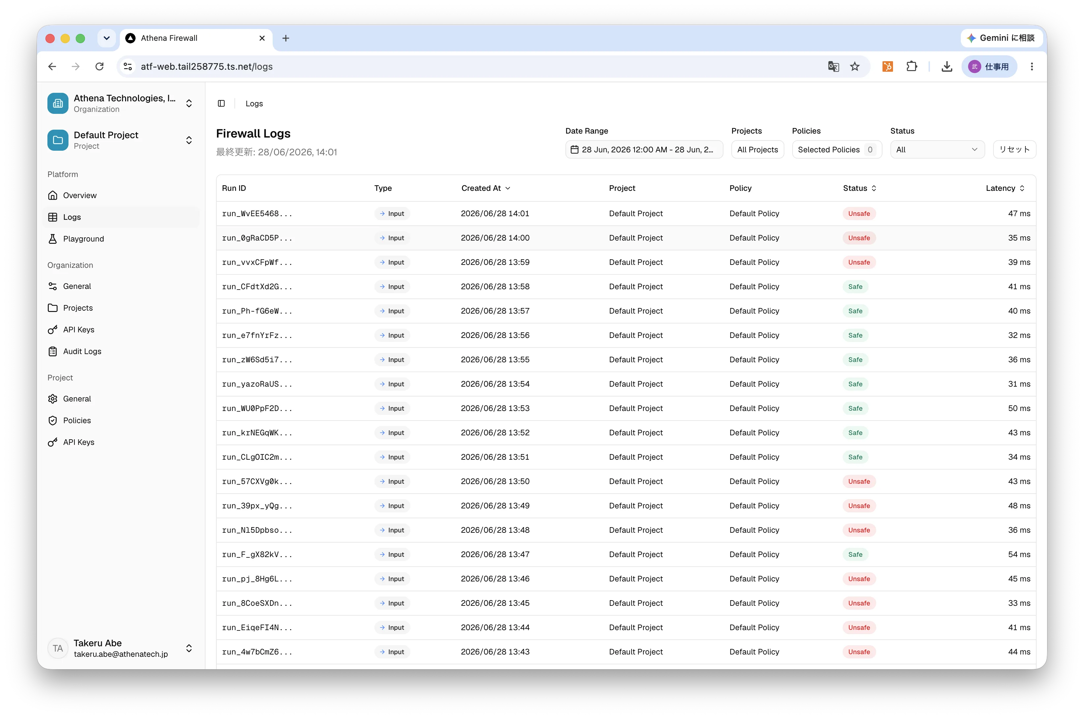Image resolution: width=1084 pixels, height=718 pixels.
Task: Click the Default Project folder icon
Action: (x=58, y=140)
